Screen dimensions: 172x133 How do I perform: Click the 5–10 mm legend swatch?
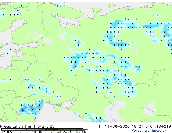click(30, 129)
